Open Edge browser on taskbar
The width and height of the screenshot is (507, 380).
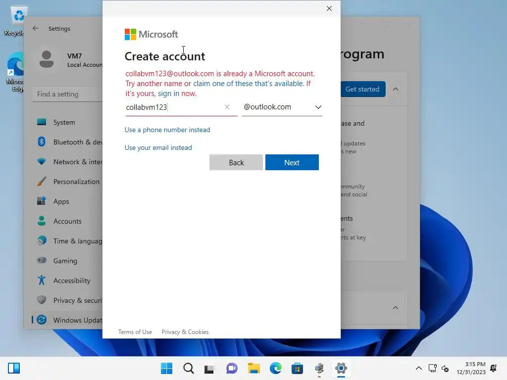tap(275, 368)
